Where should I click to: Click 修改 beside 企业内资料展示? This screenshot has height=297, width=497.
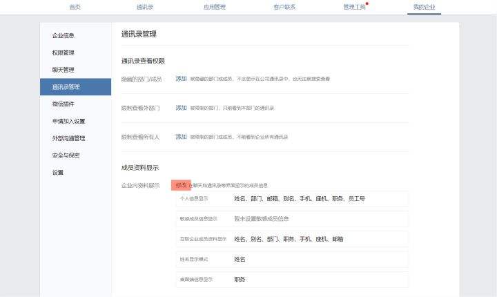[181, 185]
